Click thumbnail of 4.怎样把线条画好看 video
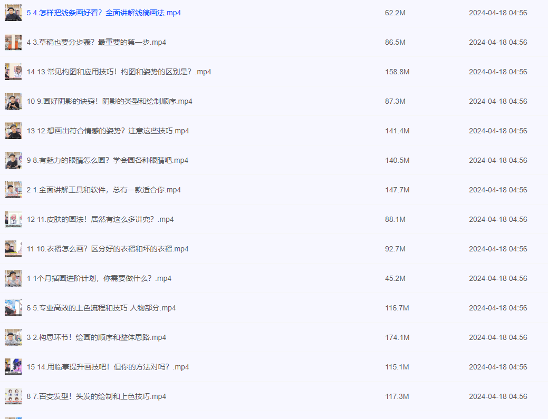This screenshot has height=419, width=548. click(x=13, y=13)
